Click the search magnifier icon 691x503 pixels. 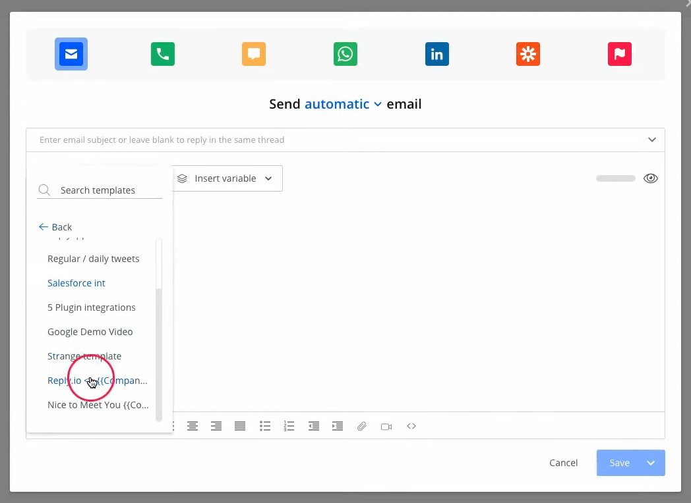[x=44, y=190]
